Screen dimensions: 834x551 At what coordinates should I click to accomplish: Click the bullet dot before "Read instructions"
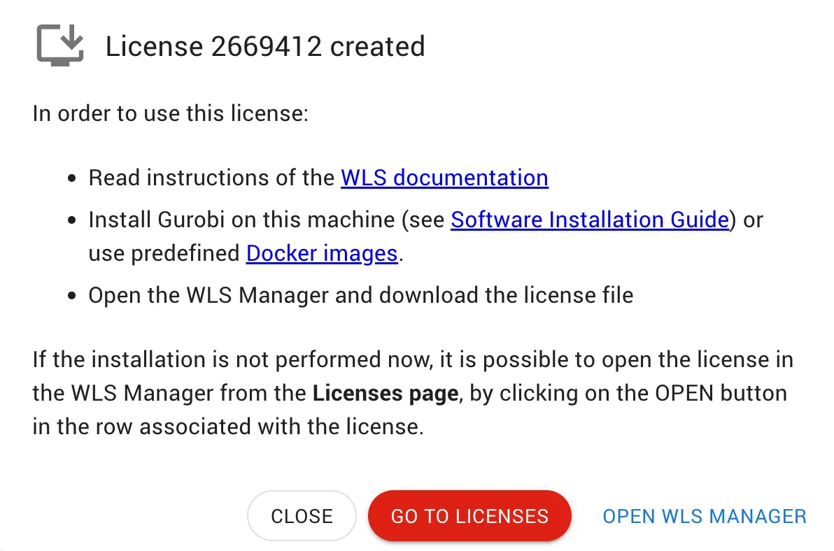72,179
